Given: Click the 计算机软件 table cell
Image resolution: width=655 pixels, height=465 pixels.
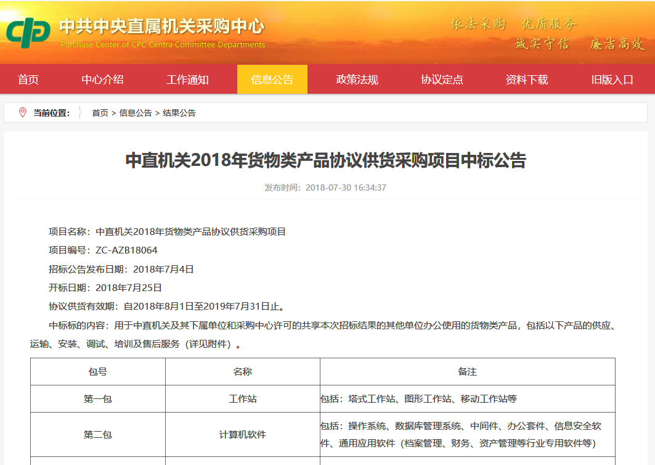Looking at the screenshot, I should [243, 434].
